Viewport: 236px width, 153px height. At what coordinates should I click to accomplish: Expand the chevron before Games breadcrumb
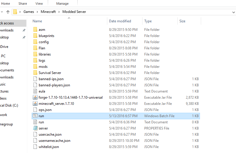point(20,12)
